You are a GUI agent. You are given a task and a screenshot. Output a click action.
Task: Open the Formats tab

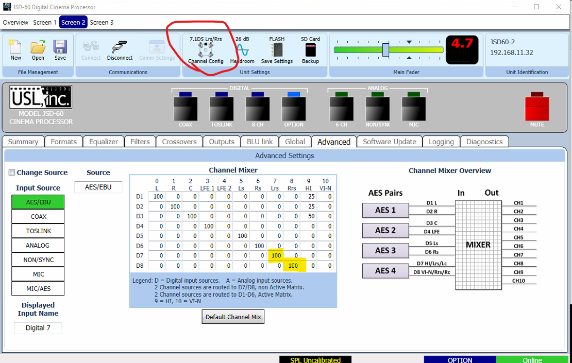tap(64, 142)
